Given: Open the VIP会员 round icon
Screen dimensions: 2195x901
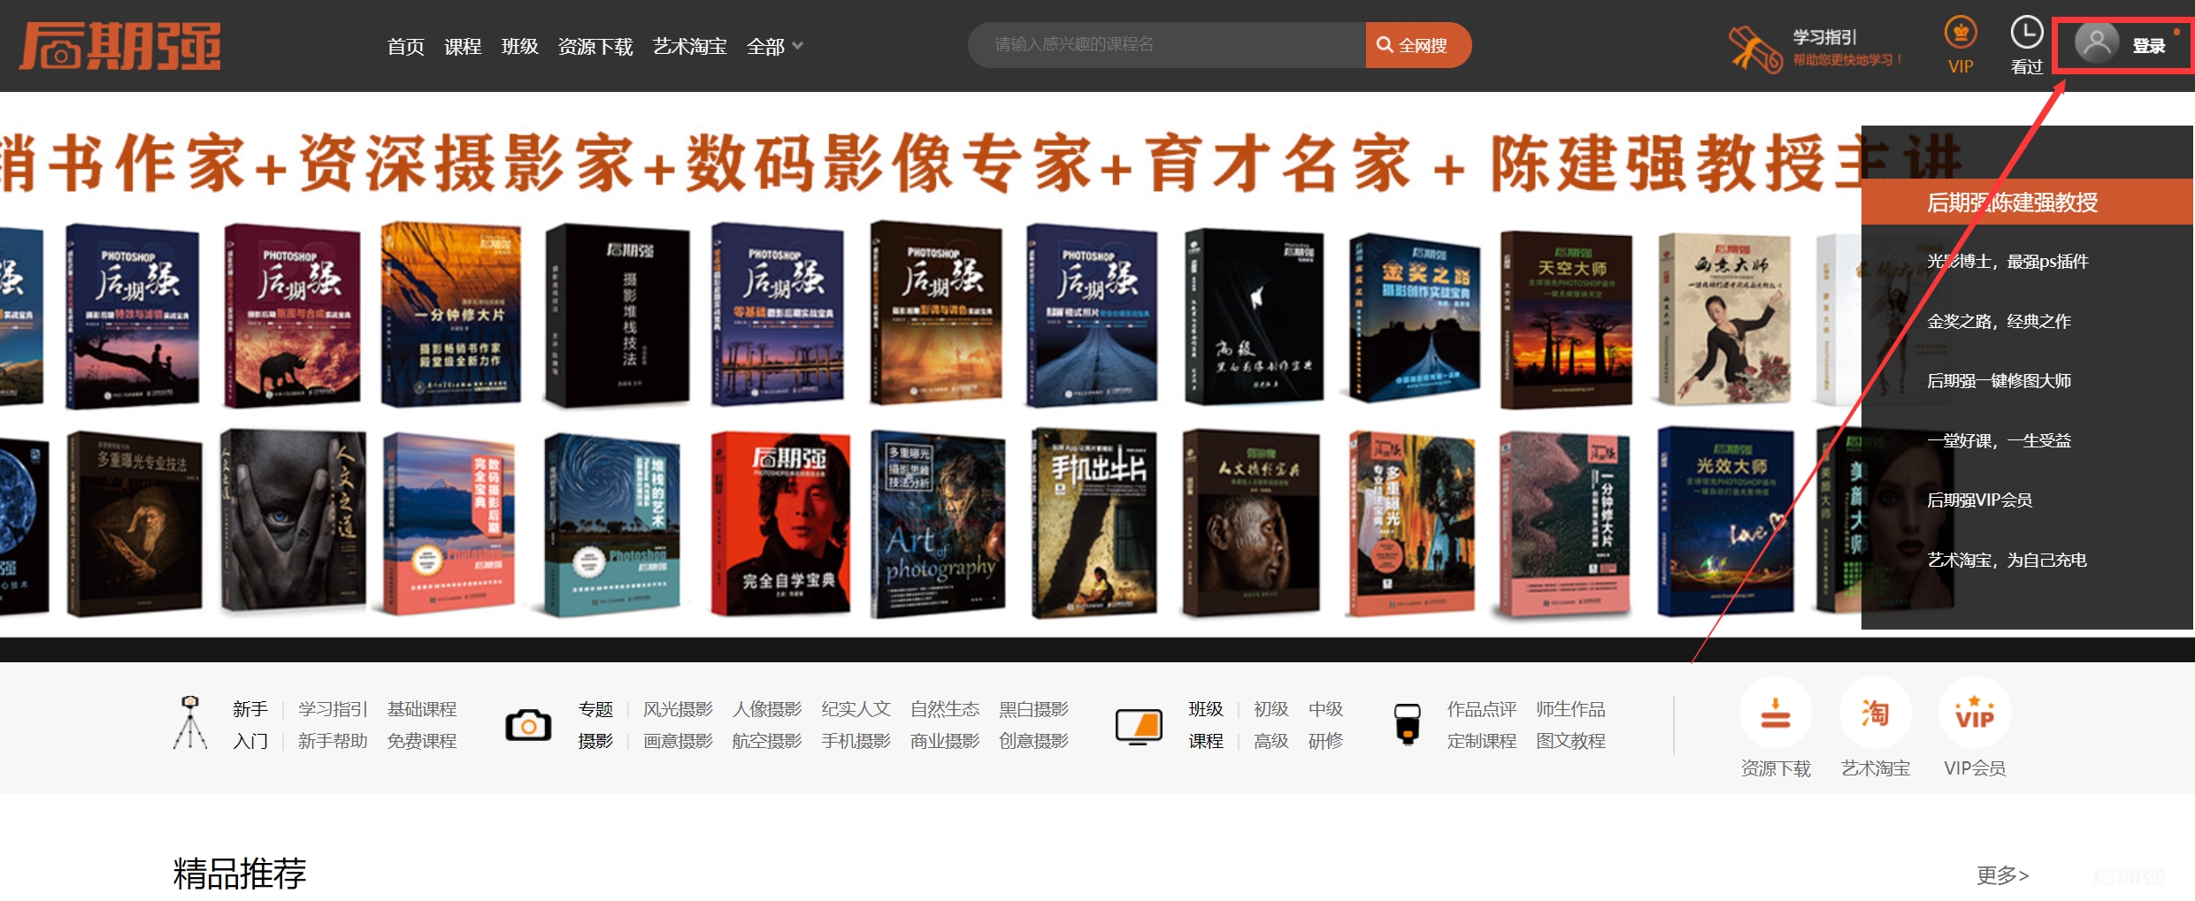Looking at the screenshot, I should click(x=1975, y=713).
